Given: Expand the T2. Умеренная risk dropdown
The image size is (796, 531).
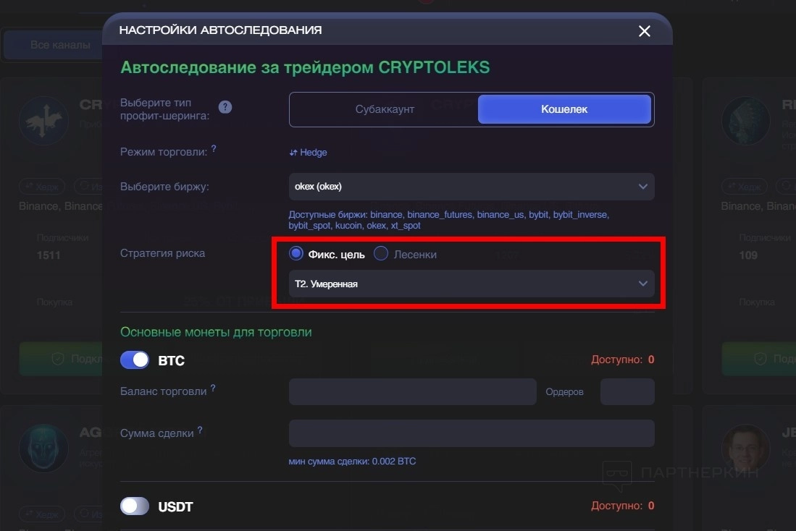Looking at the screenshot, I should (471, 284).
